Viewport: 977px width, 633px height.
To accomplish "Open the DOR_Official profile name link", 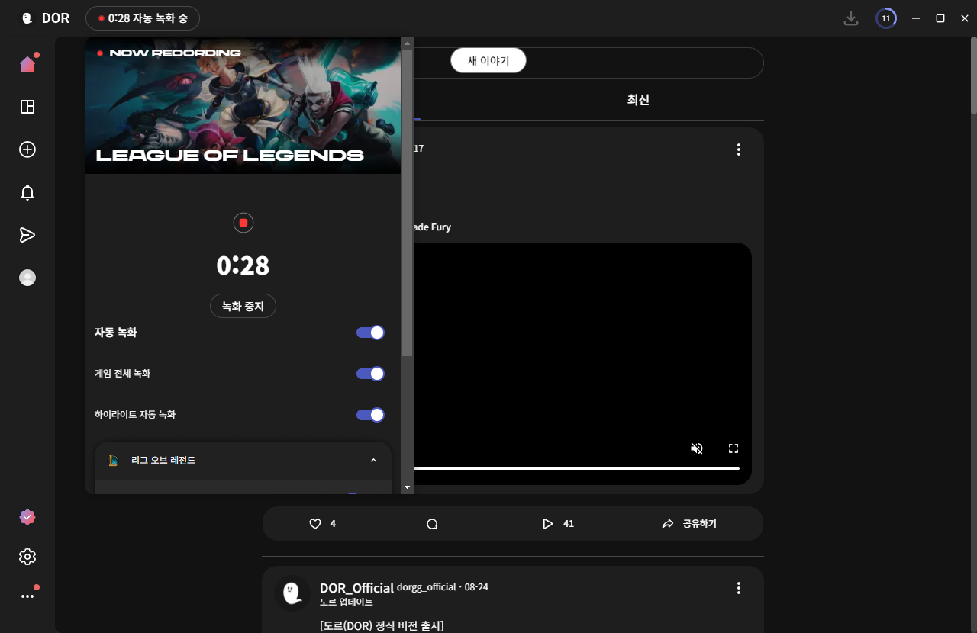I will tap(356, 588).
